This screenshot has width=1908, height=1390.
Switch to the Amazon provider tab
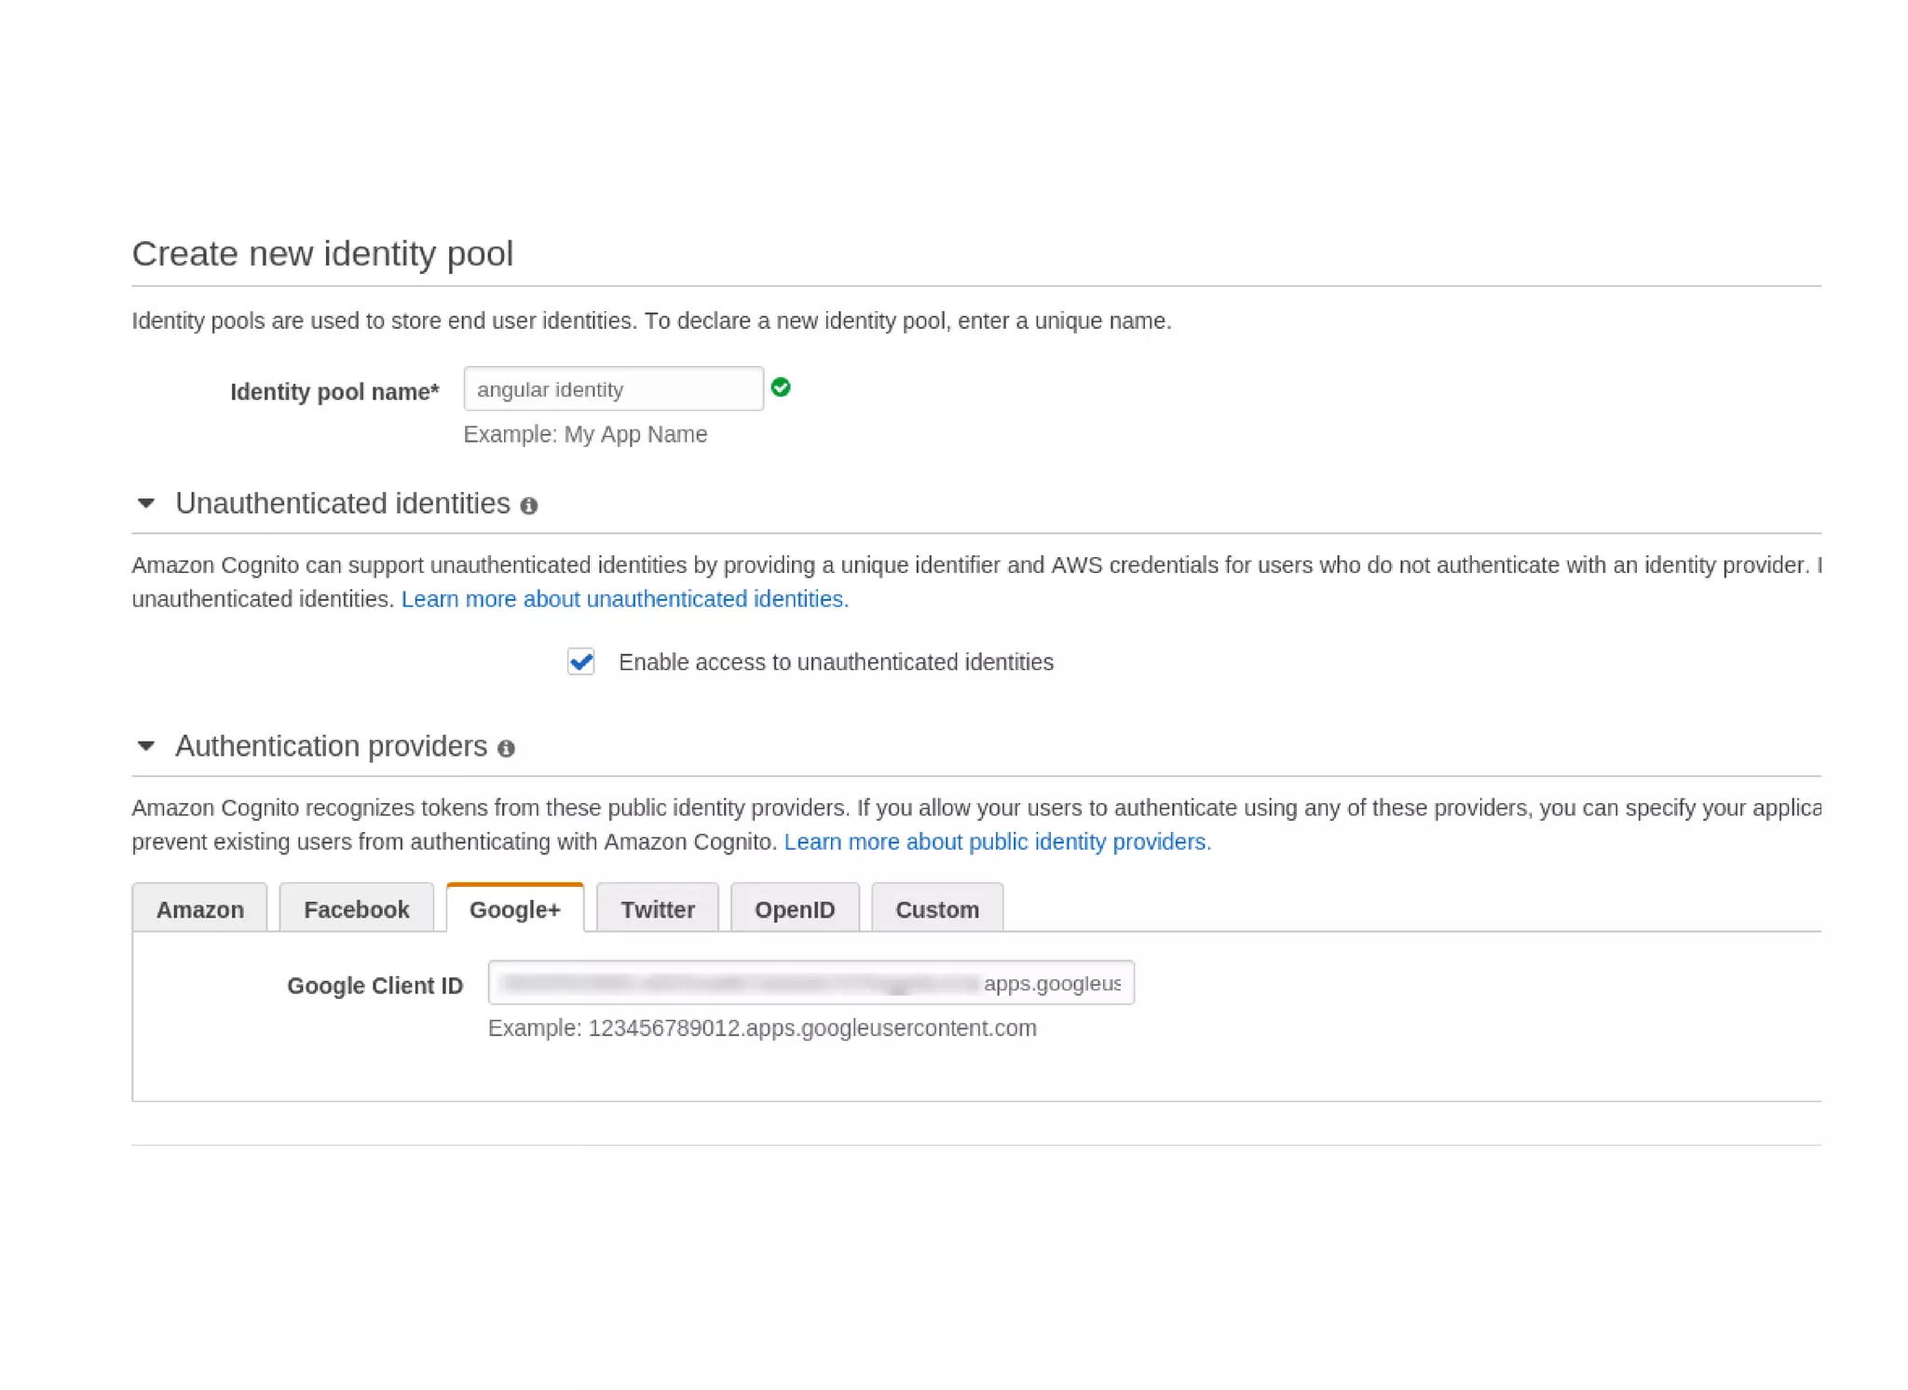tap(199, 909)
